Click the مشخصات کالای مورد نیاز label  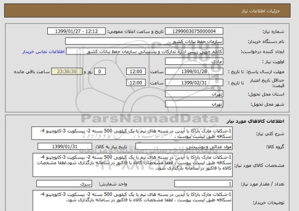click(x=260, y=165)
